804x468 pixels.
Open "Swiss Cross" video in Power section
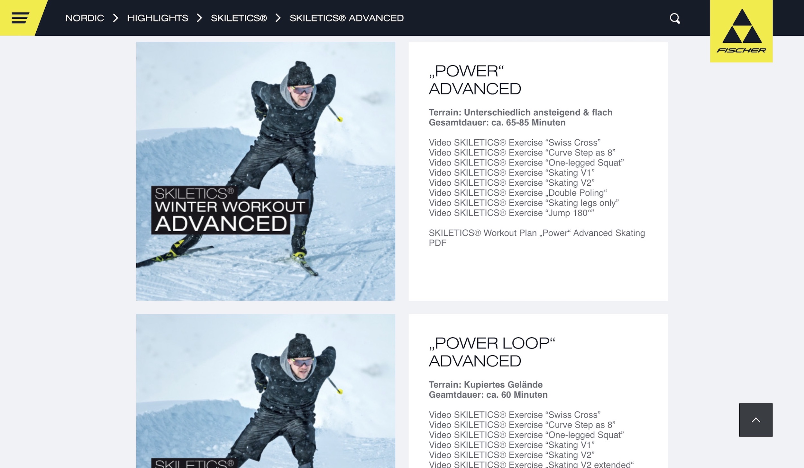pyautogui.click(x=515, y=143)
